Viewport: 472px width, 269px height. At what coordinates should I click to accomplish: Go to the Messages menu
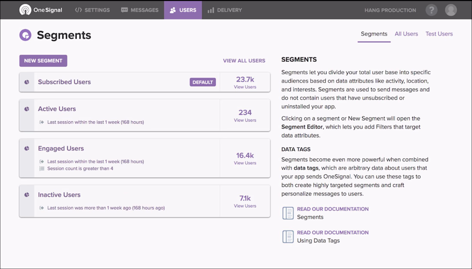140,10
